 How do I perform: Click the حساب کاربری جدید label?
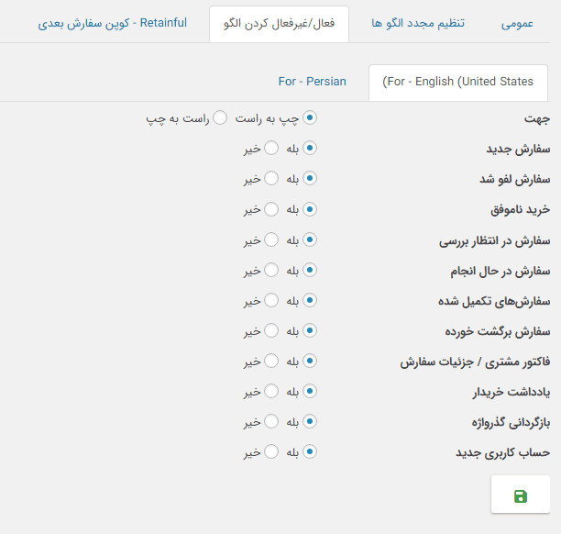click(x=502, y=452)
